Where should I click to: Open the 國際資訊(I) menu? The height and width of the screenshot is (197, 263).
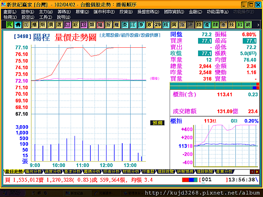click(x=174, y=12)
